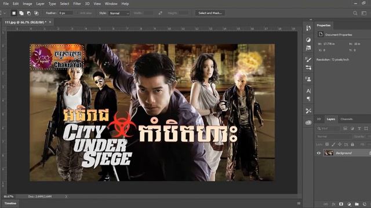Open the History panel icon
This screenshot has width=371, height=208.
308,28
